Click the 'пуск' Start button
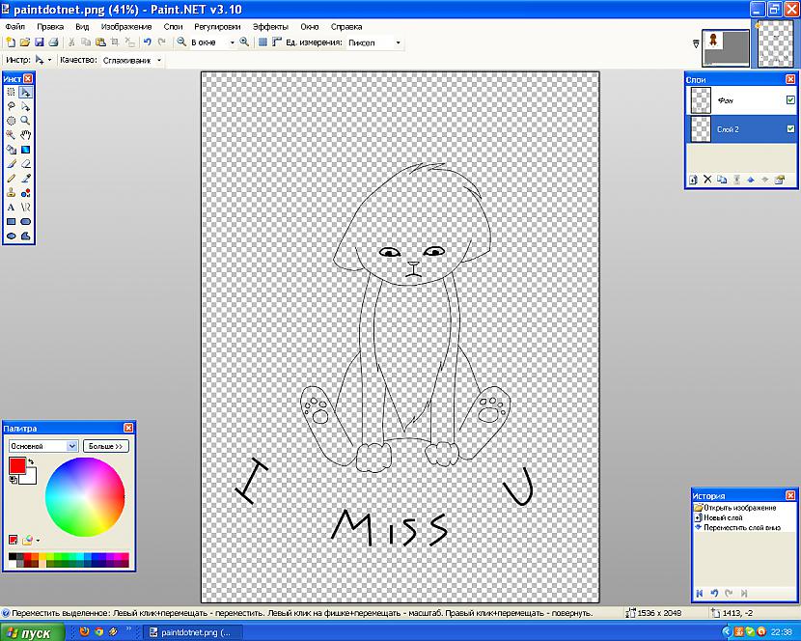This screenshot has height=641, width=801. pyautogui.click(x=32, y=633)
